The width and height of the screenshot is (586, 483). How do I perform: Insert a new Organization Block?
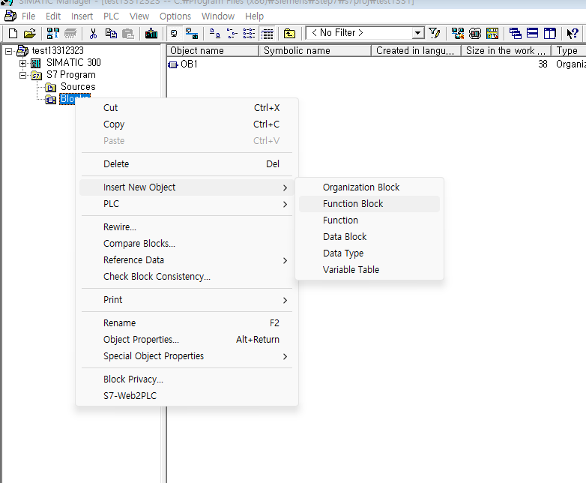369,187
